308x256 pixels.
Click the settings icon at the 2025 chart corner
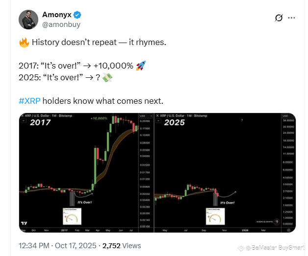[x=288, y=230]
